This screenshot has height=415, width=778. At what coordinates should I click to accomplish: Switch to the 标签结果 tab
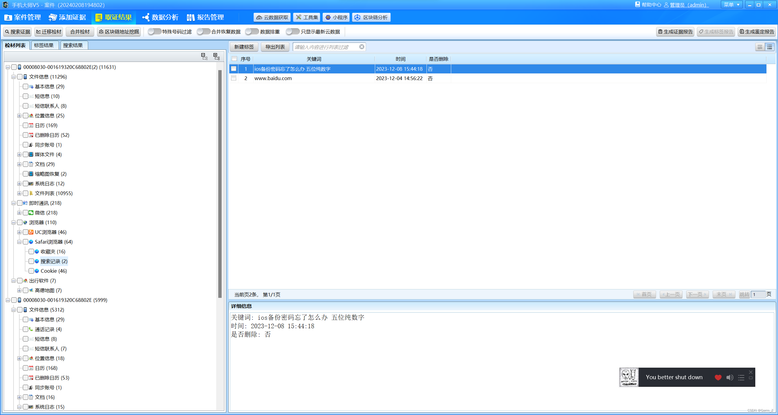pos(44,45)
